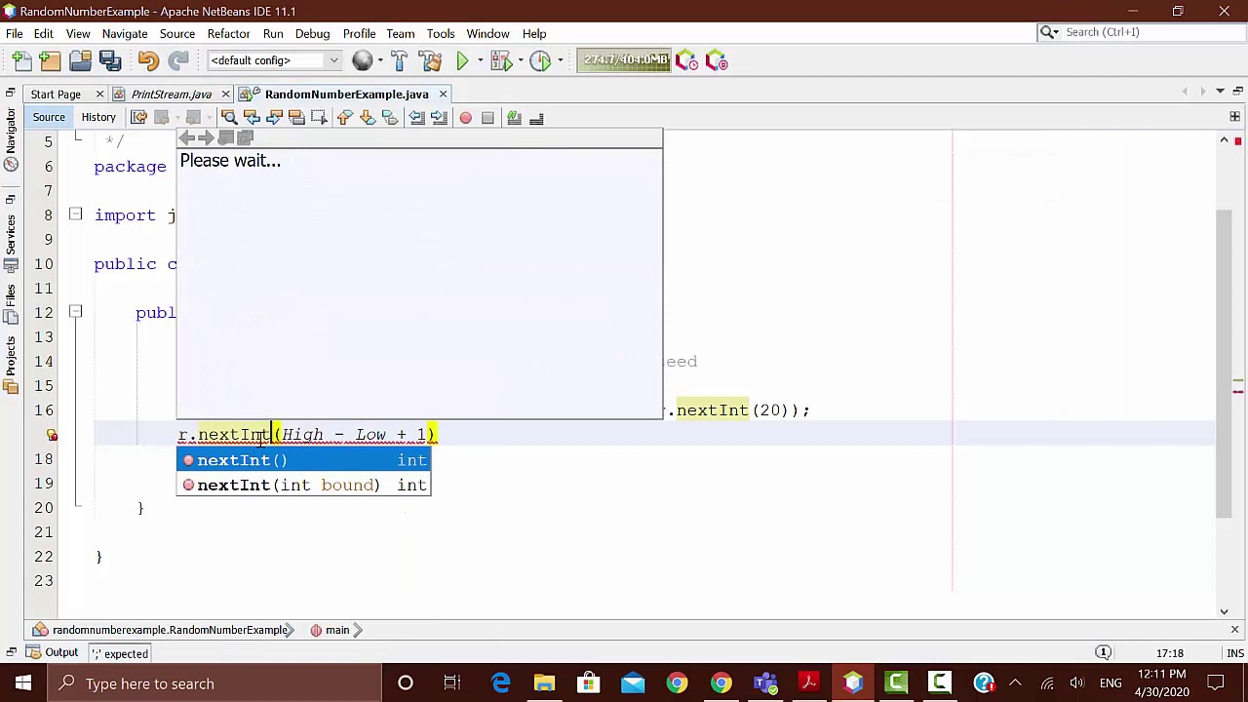The width and height of the screenshot is (1248, 702).
Task: Select nextInt(int bound) completion suggestion
Action: (x=303, y=485)
